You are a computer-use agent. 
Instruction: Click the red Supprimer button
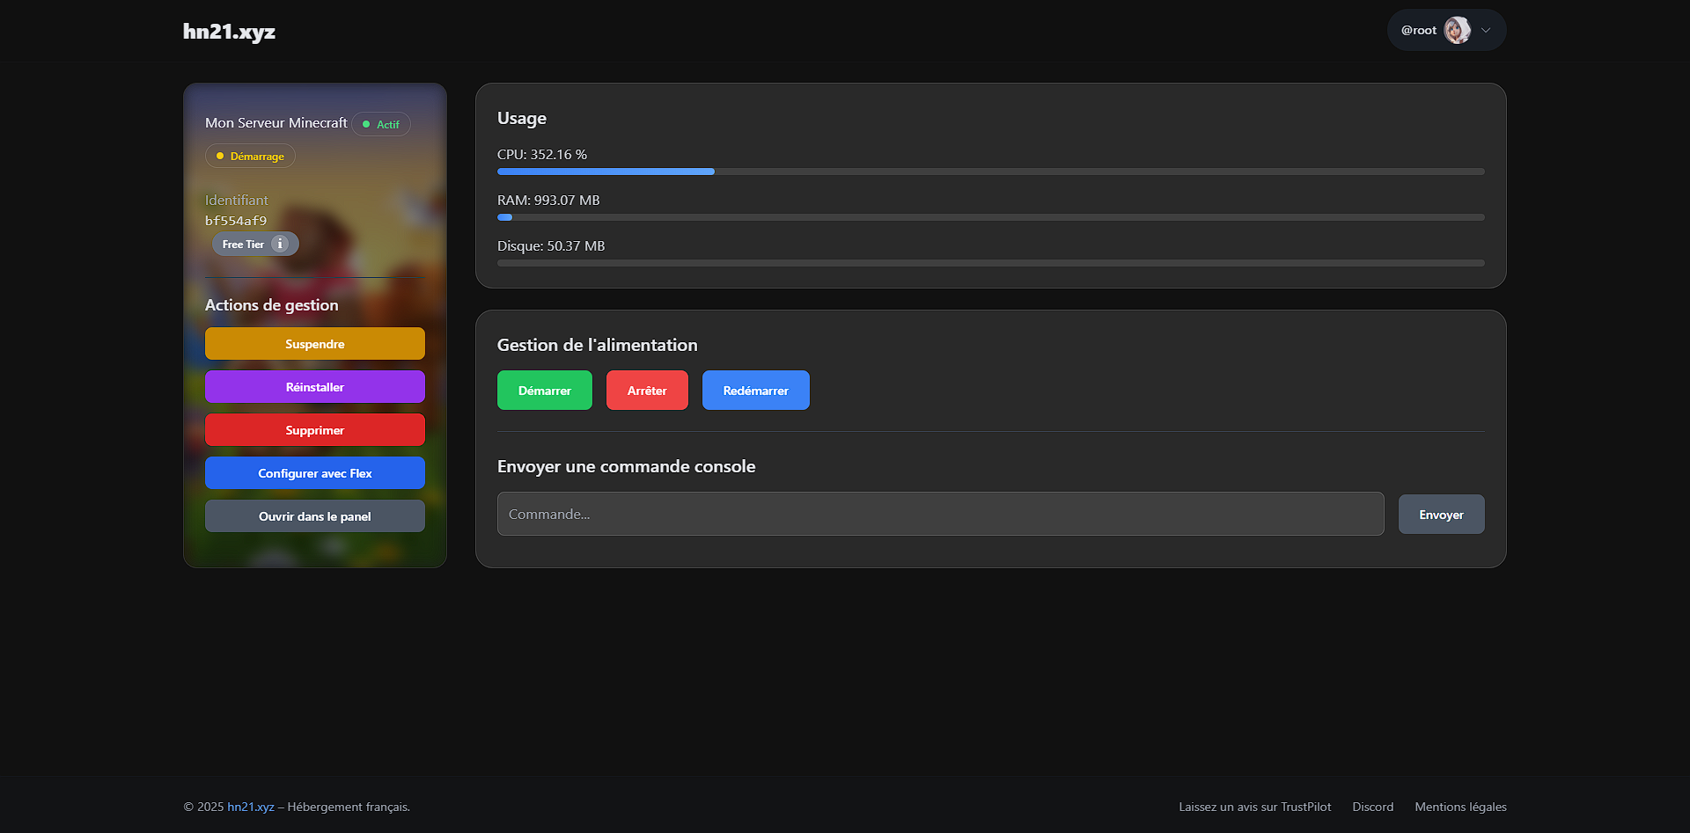314,430
